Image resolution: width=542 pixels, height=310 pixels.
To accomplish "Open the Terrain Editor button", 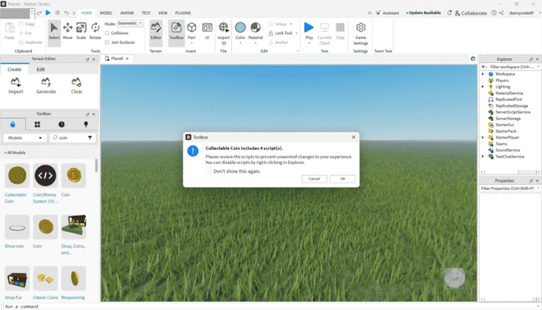I will [x=156, y=31].
